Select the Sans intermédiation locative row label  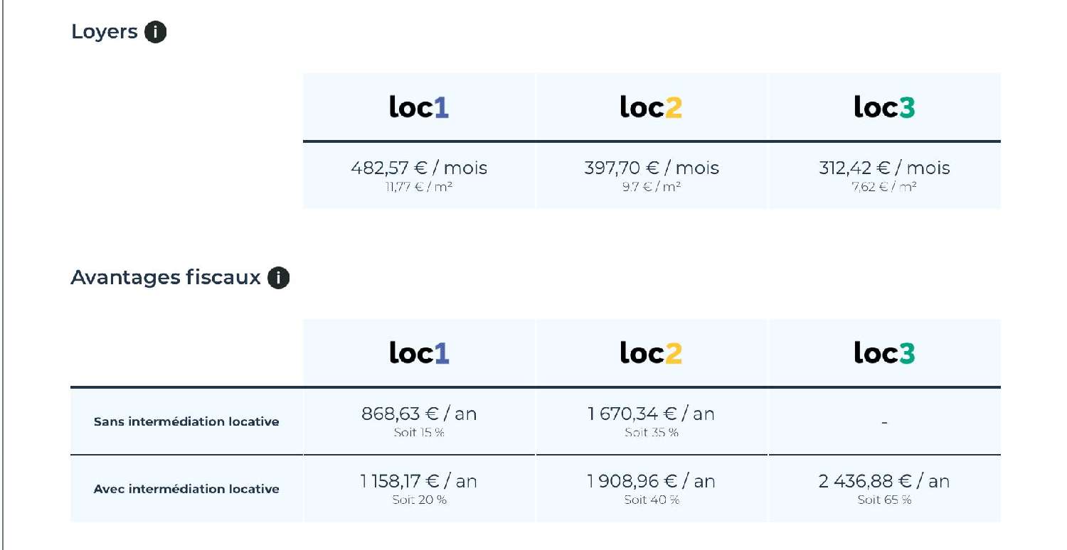(x=186, y=421)
